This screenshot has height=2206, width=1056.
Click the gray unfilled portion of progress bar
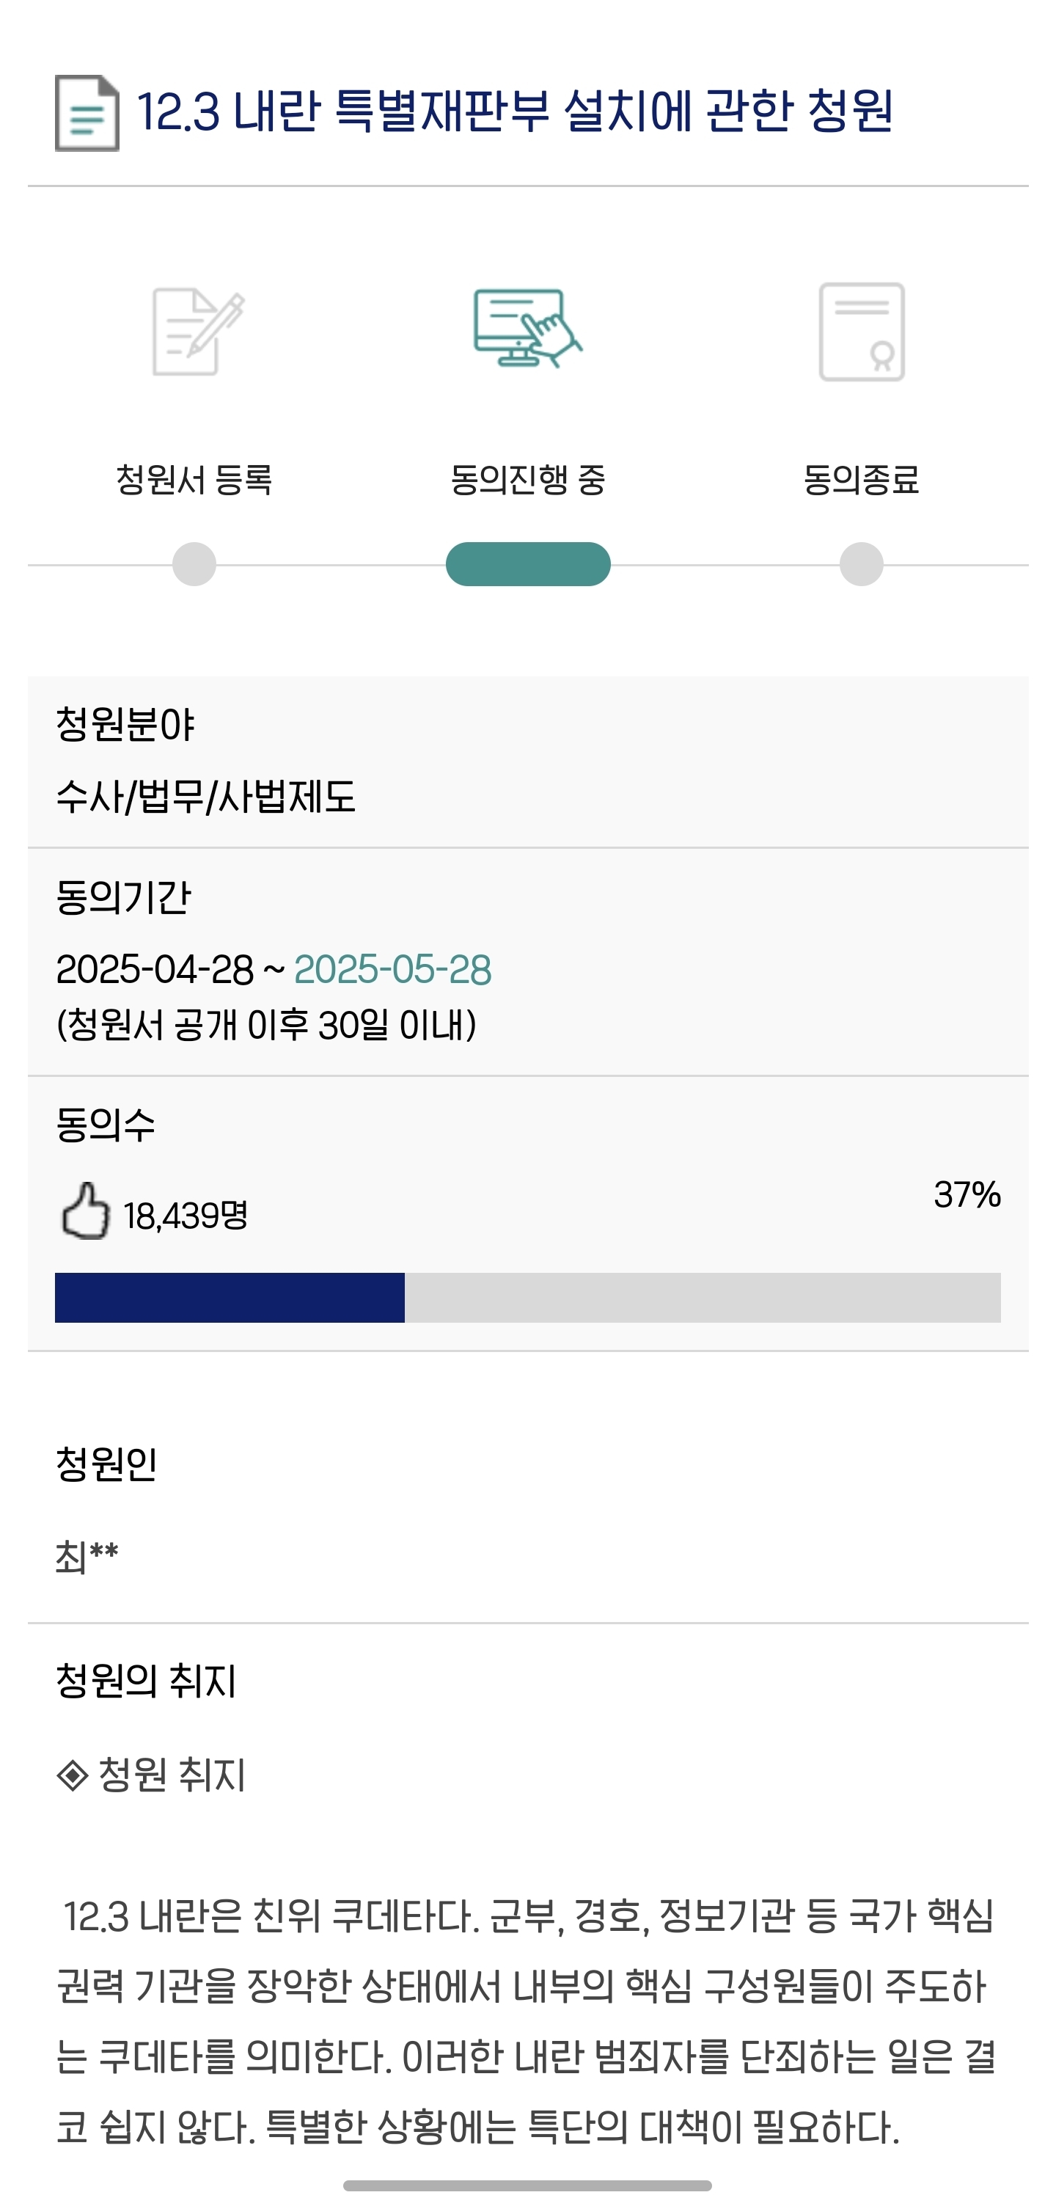pyautogui.click(x=702, y=1297)
